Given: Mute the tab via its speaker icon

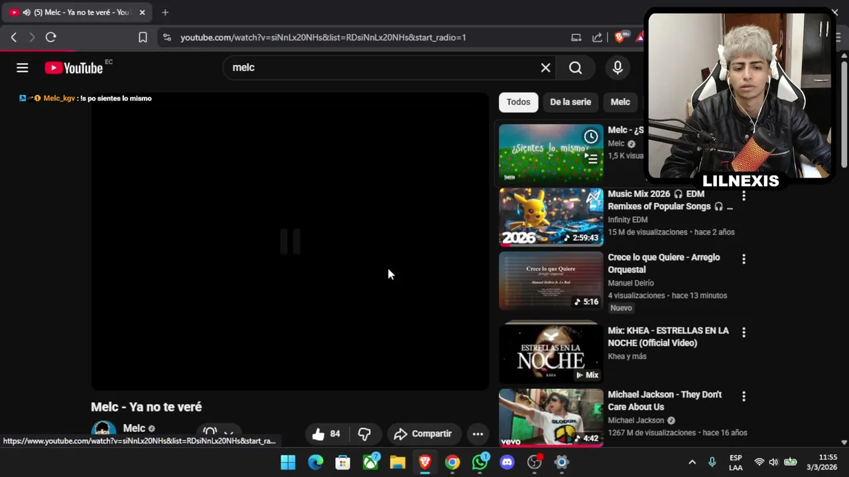Looking at the screenshot, I should 26,12.
